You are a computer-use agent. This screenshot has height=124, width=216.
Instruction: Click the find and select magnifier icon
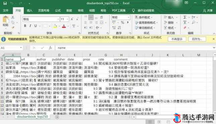194,22
